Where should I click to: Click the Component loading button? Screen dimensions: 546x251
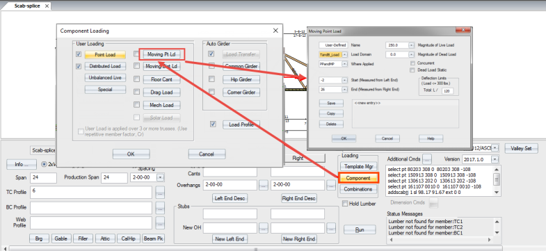pos(358,178)
